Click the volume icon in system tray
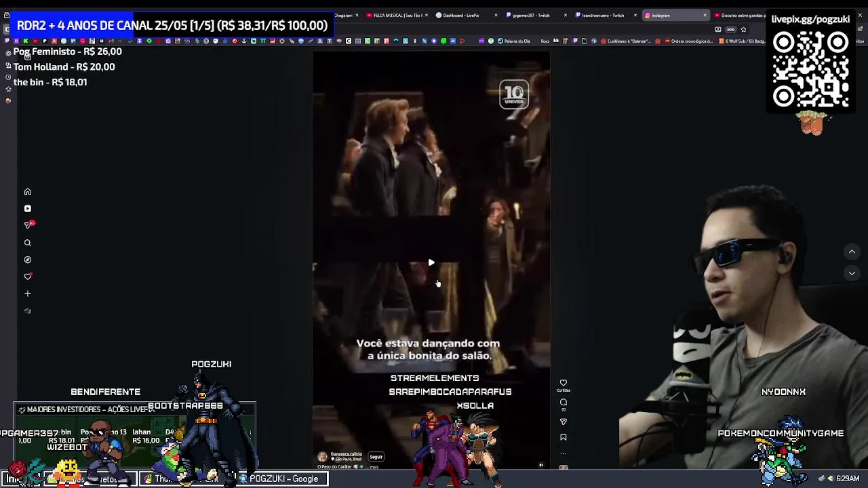 (830, 479)
